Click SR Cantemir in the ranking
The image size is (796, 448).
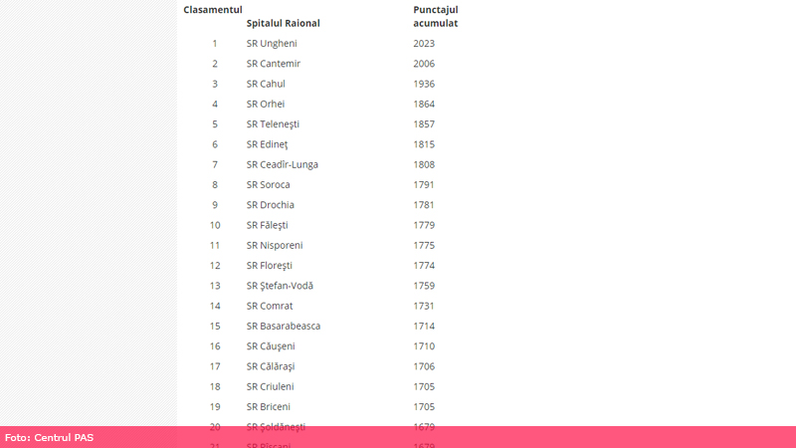(x=274, y=64)
